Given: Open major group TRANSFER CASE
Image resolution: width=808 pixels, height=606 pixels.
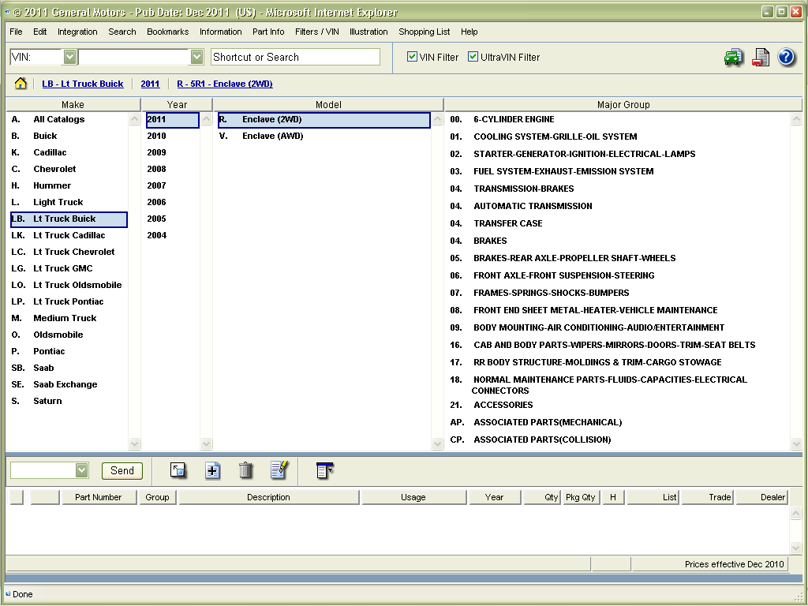Looking at the screenshot, I should (507, 223).
